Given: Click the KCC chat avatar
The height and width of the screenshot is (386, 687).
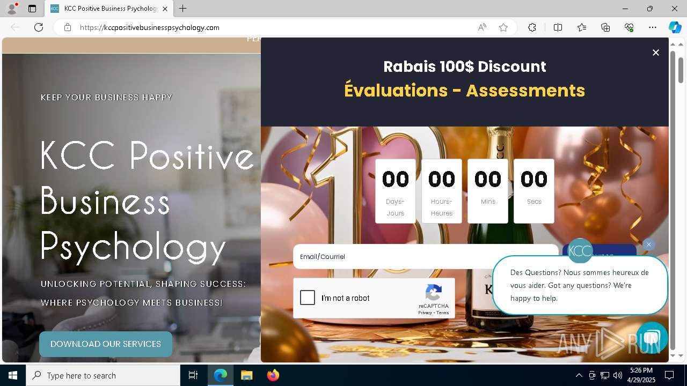Looking at the screenshot, I should 580,250.
